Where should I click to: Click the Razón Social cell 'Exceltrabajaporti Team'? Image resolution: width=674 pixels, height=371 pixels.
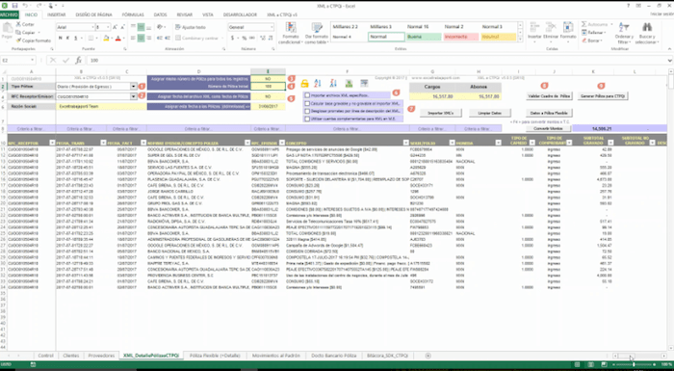[101, 106]
